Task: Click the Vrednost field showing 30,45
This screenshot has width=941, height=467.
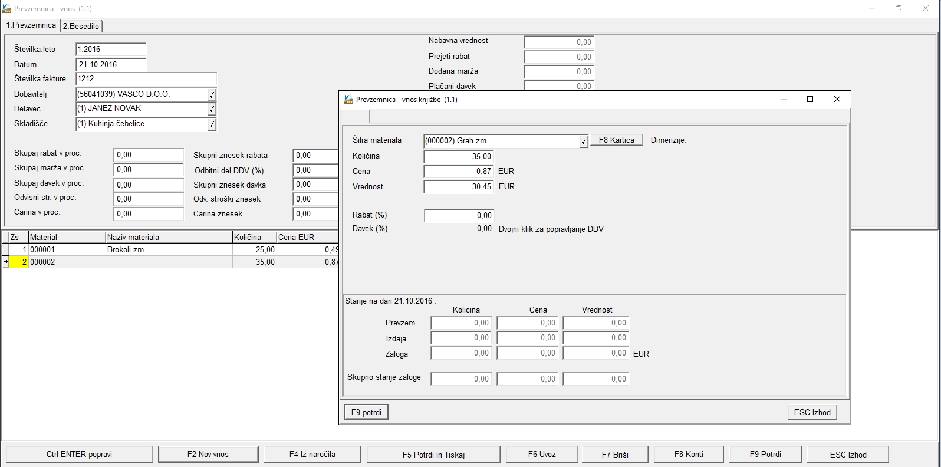Action: 458,186
